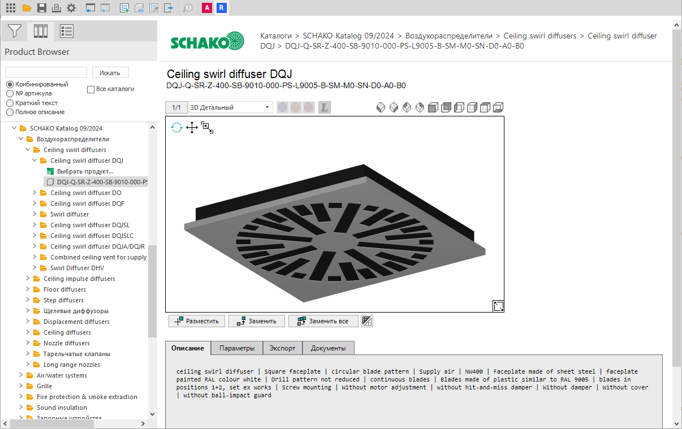
Task: Select the rotate view tool in 3D viewer
Action: [177, 128]
